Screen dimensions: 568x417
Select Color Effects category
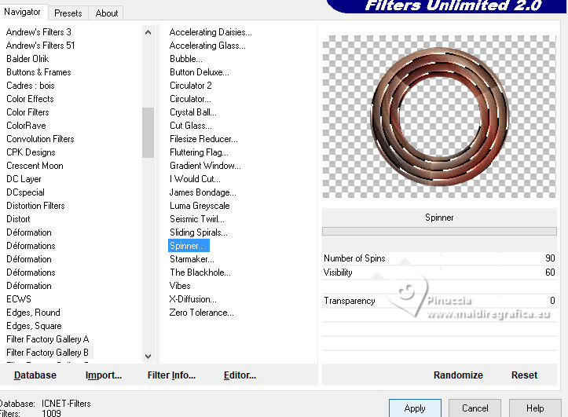pyautogui.click(x=30, y=99)
